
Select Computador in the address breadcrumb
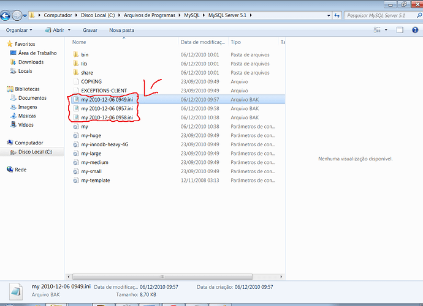(x=58, y=15)
